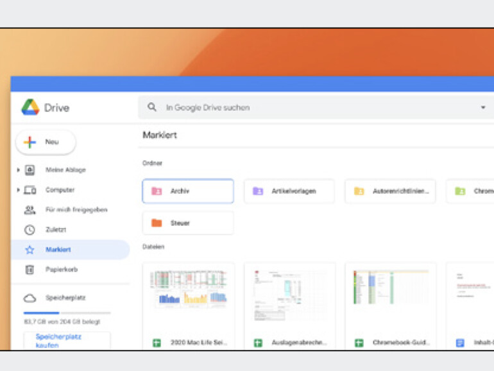Click Speicherplatz kaufen button
494x371 pixels.
[x=67, y=341]
